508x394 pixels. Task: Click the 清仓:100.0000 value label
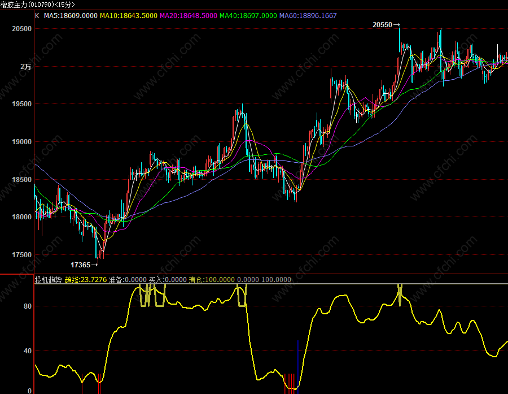pyautogui.click(x=212, y=280)
